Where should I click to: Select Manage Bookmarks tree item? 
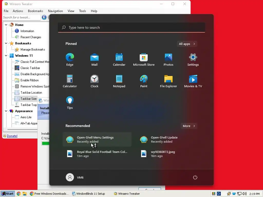[33, 50]
